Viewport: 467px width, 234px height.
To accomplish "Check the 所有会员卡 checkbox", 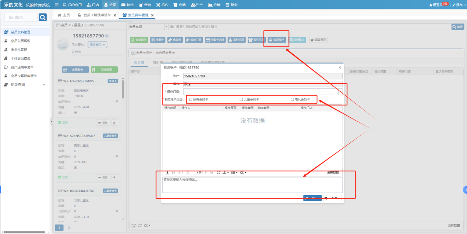I will click(x=190, y=99).
